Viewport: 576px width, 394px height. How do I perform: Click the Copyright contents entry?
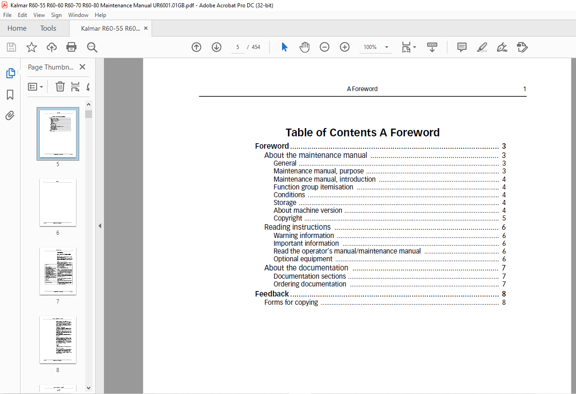point(389,218)
